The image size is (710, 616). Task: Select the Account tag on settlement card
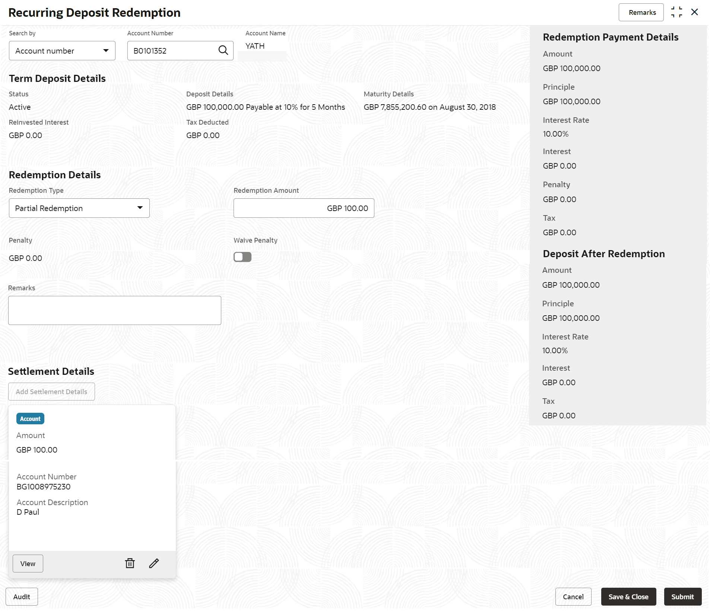coord(30,419)
